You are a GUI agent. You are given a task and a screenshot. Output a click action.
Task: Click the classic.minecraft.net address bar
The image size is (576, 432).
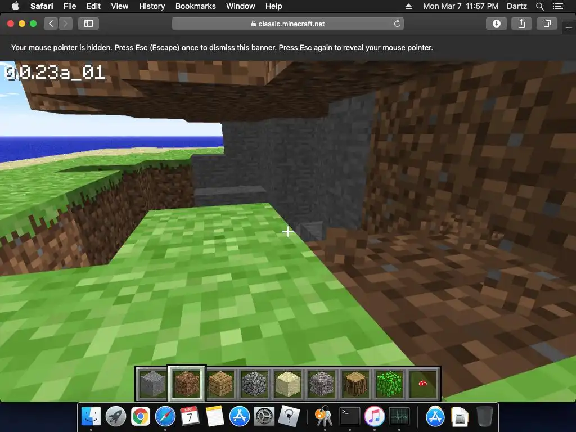point(288,24)
